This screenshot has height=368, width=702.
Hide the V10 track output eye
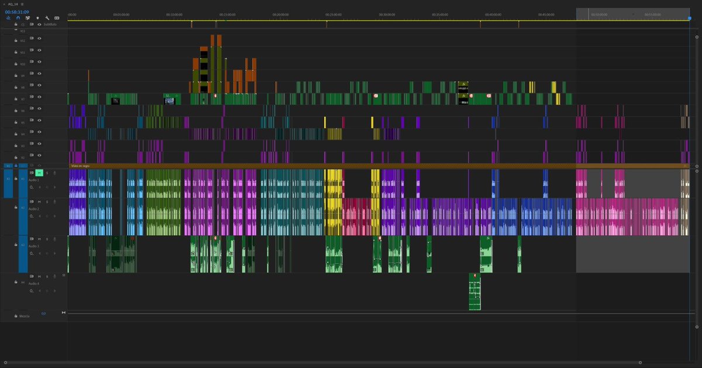point(39,62)
